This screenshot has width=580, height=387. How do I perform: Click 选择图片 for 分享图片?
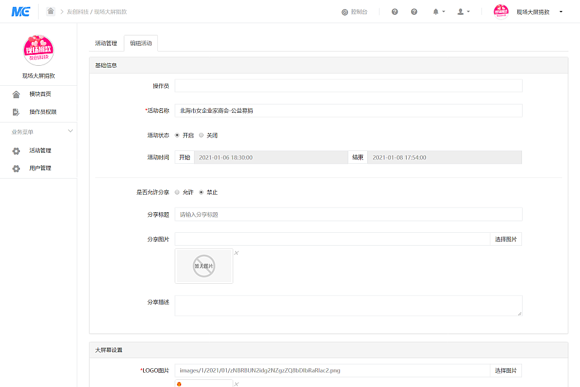coord(506,239)
